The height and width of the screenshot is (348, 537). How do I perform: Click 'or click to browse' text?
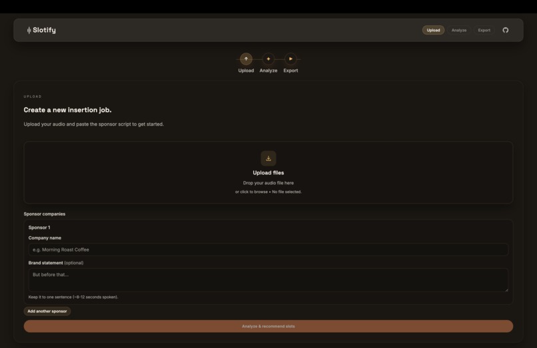251,192
